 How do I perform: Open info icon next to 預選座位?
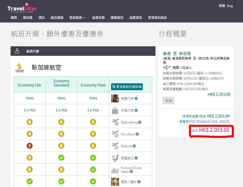(x=136, y=158)
